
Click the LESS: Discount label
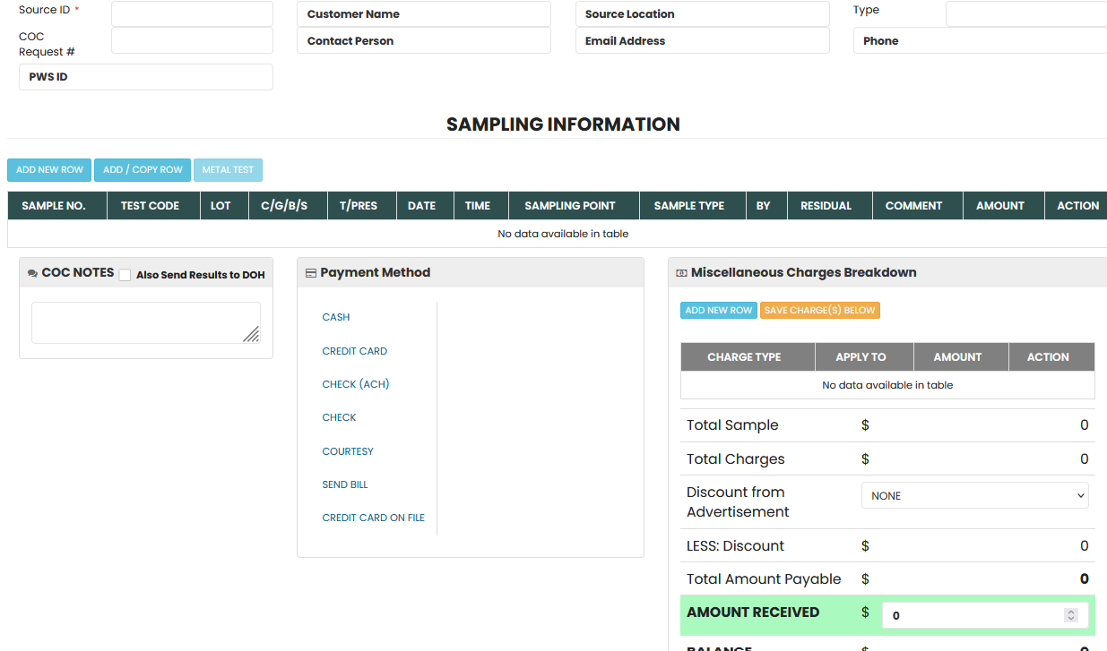[735, 546]
